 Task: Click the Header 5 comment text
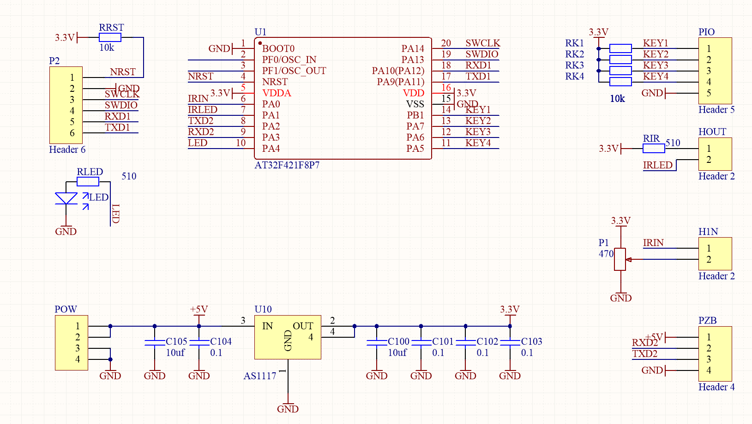tap(716, 109)
